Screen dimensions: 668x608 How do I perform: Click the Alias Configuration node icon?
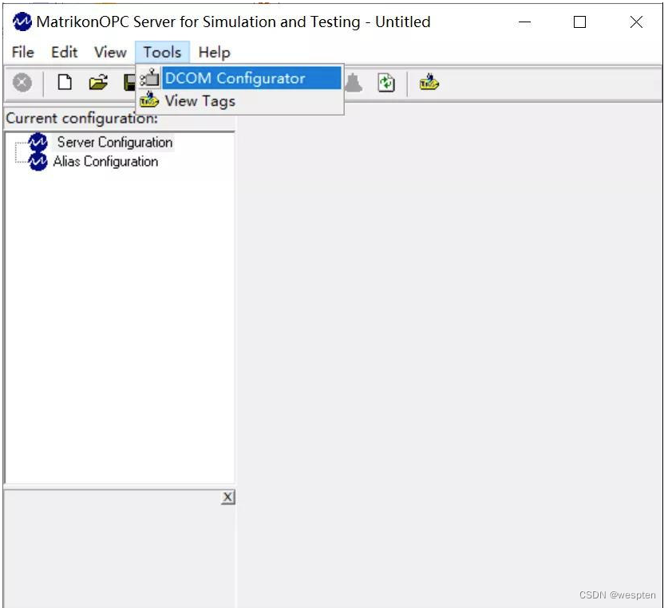pos(38,161)
